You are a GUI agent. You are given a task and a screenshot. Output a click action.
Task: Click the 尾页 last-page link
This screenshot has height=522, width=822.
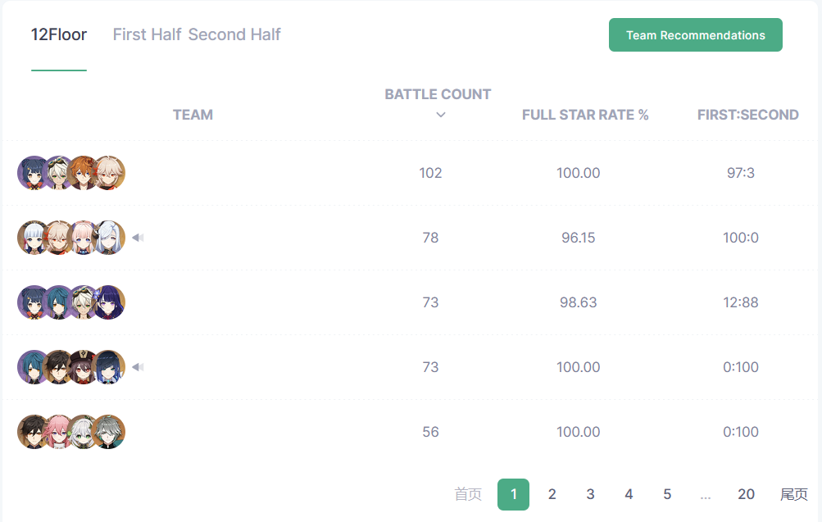(x=793, y=494)
